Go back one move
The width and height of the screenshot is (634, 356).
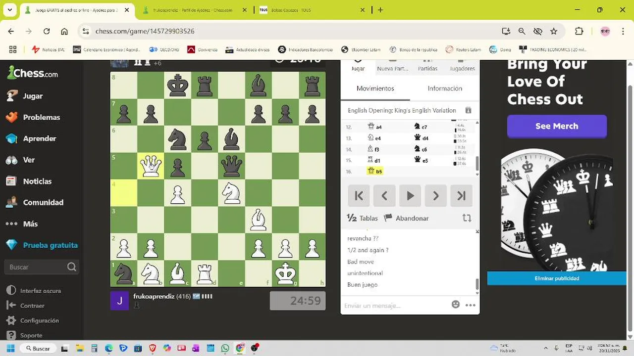[384, 196]
